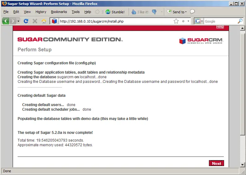Click 'Creating Sugar configuration file (config.php)' text

click(57, 63)
